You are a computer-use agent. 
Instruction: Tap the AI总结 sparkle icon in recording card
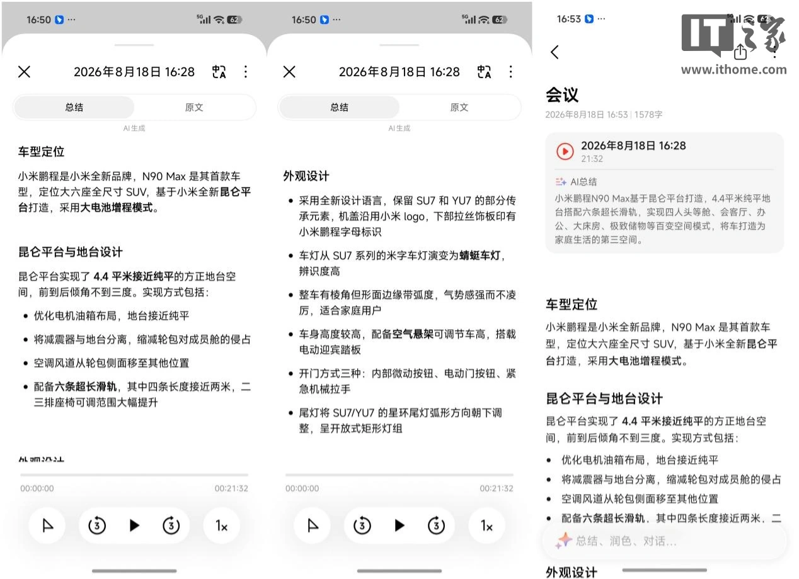[561, 182]
